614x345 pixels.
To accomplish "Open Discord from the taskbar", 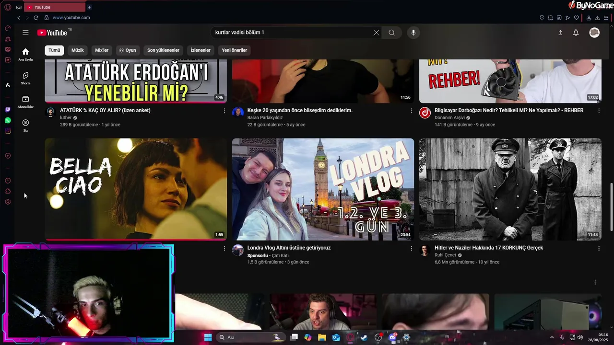I will click(392, 337).
